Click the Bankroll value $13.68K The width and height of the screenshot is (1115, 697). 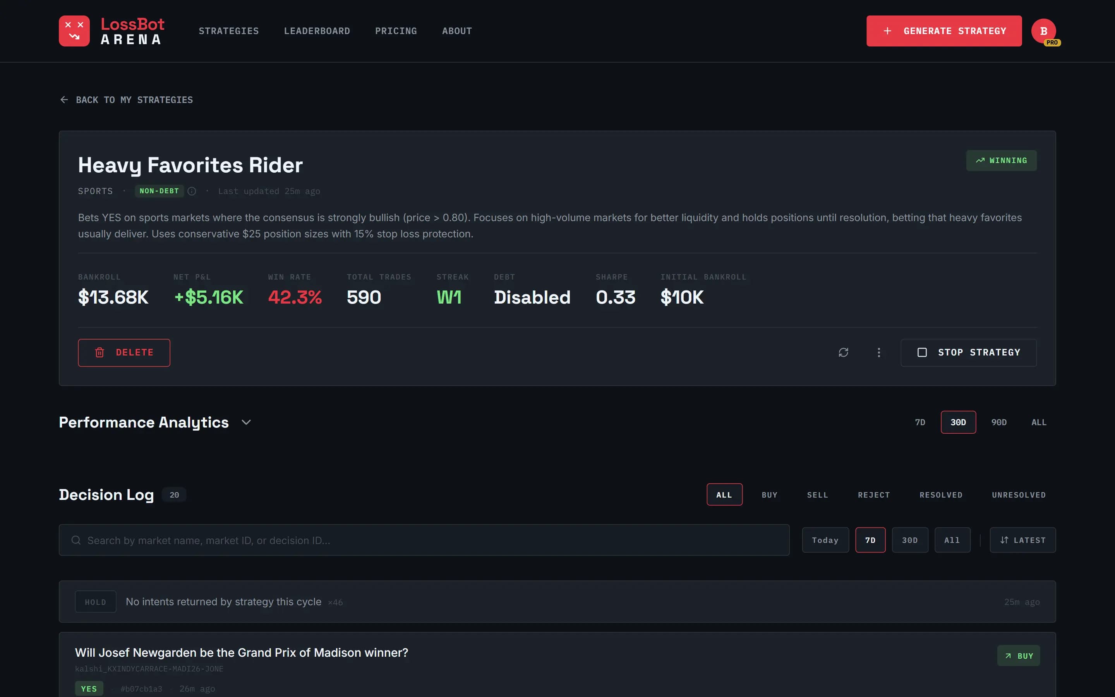[x=113, y=297]
